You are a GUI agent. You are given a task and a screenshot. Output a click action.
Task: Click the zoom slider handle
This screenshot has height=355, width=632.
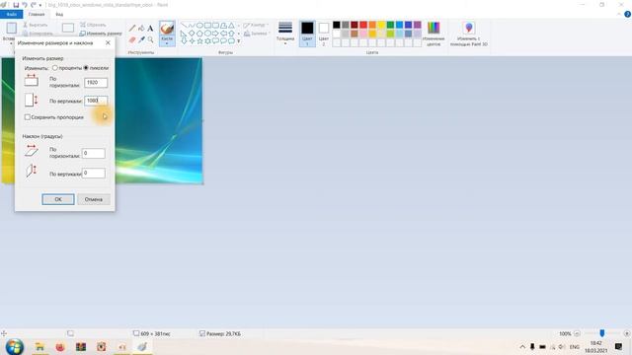click(601, 333)
